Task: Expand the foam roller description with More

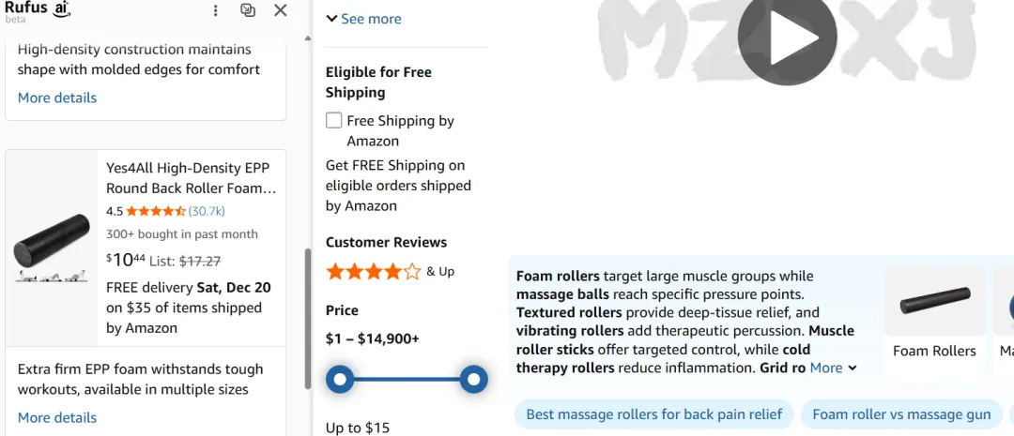Action: (x=833, y=368)
